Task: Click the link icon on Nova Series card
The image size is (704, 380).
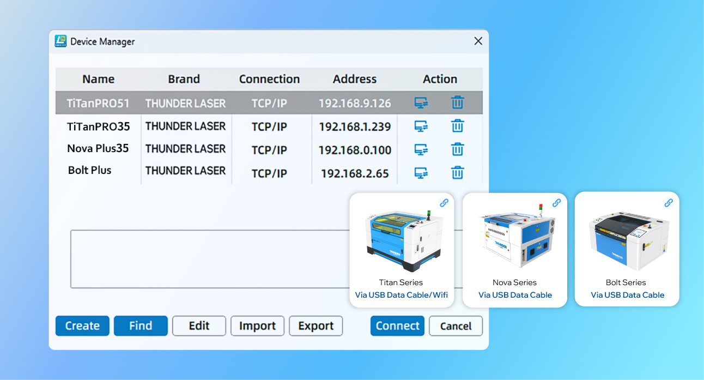Action: coord(556,203)
